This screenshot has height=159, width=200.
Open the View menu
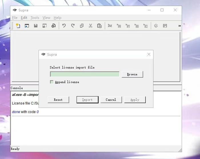tap(46, 18)
